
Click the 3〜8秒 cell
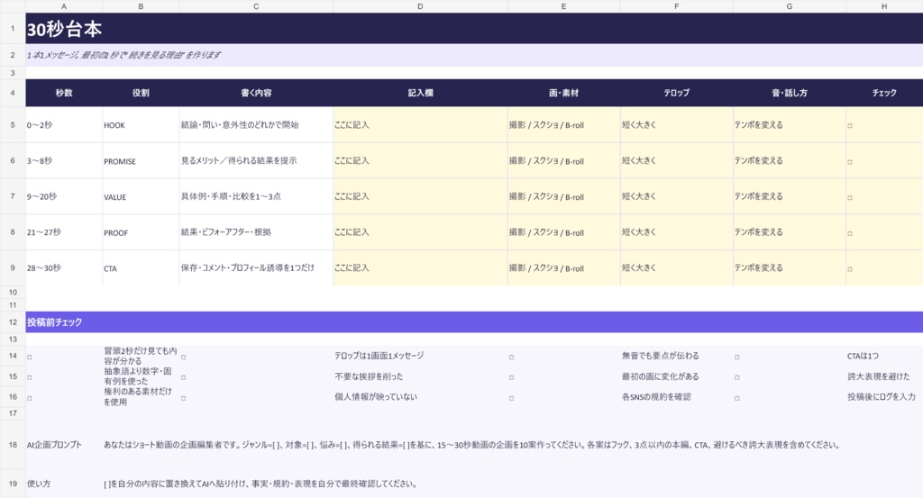tap(64, 160)
